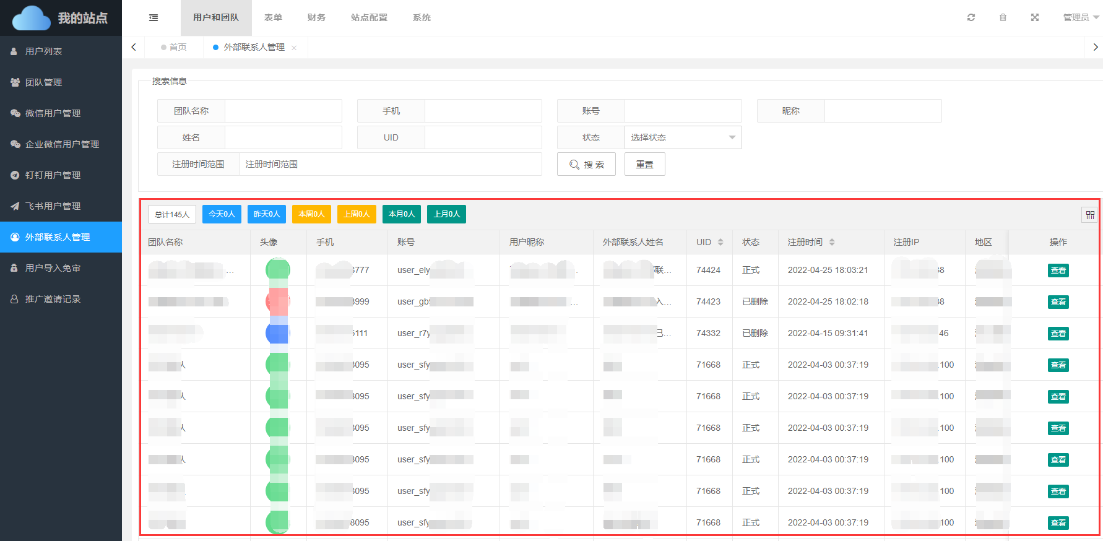The height and width of the screenshot is (541, 1103).
Task: Click the trash clear-cache icon
Action: [1003, 17]
